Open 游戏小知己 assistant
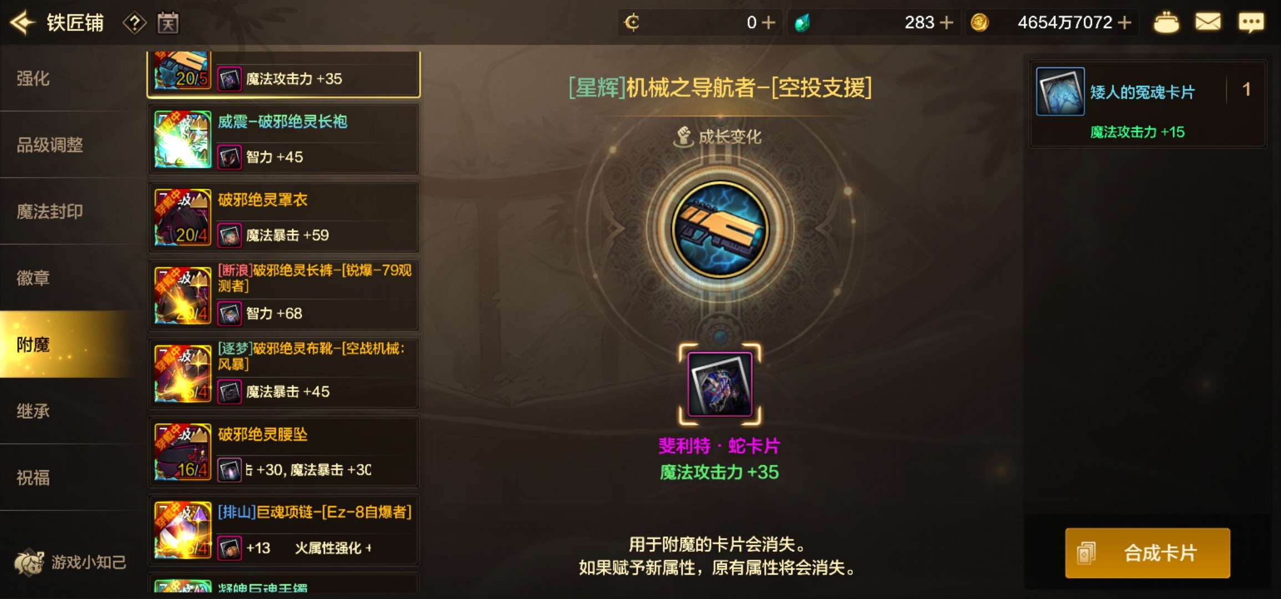The width and height of the screenshot is (1281, 599). tap(70, 562)
